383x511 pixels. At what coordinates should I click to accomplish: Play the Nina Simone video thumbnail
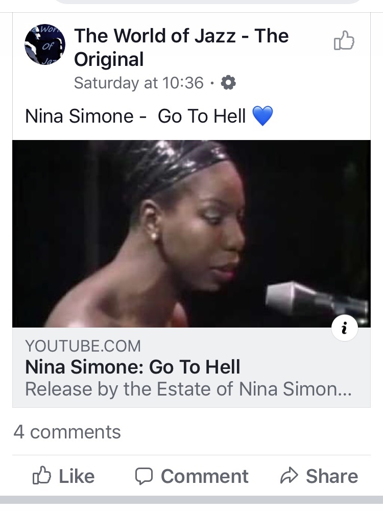191,234
